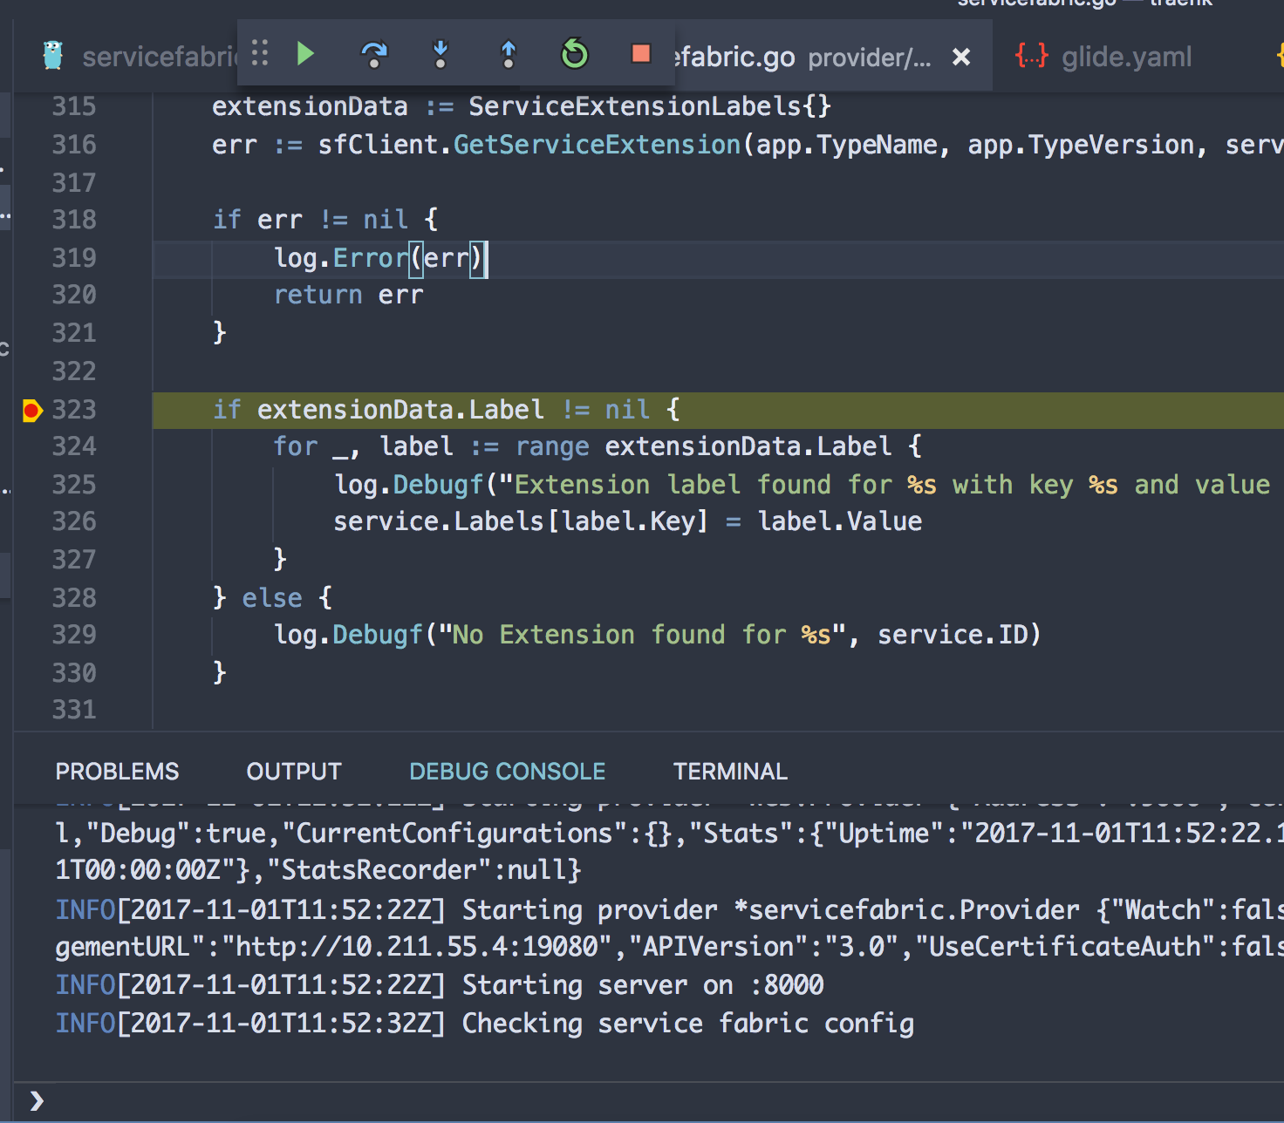The image size is (1284, 1123).
Task: Click the GetServiceExtension method on line 316
Action: (597, 145)
